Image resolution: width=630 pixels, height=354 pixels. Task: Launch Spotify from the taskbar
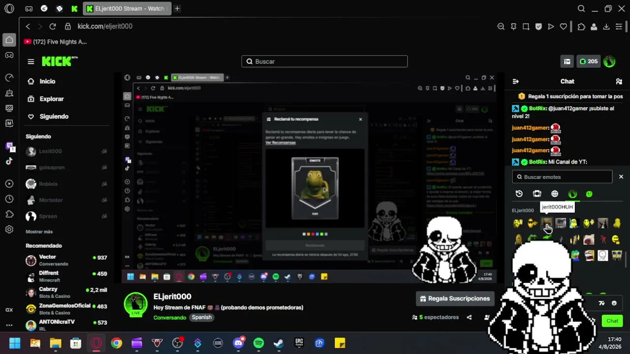tap(258, 343)
